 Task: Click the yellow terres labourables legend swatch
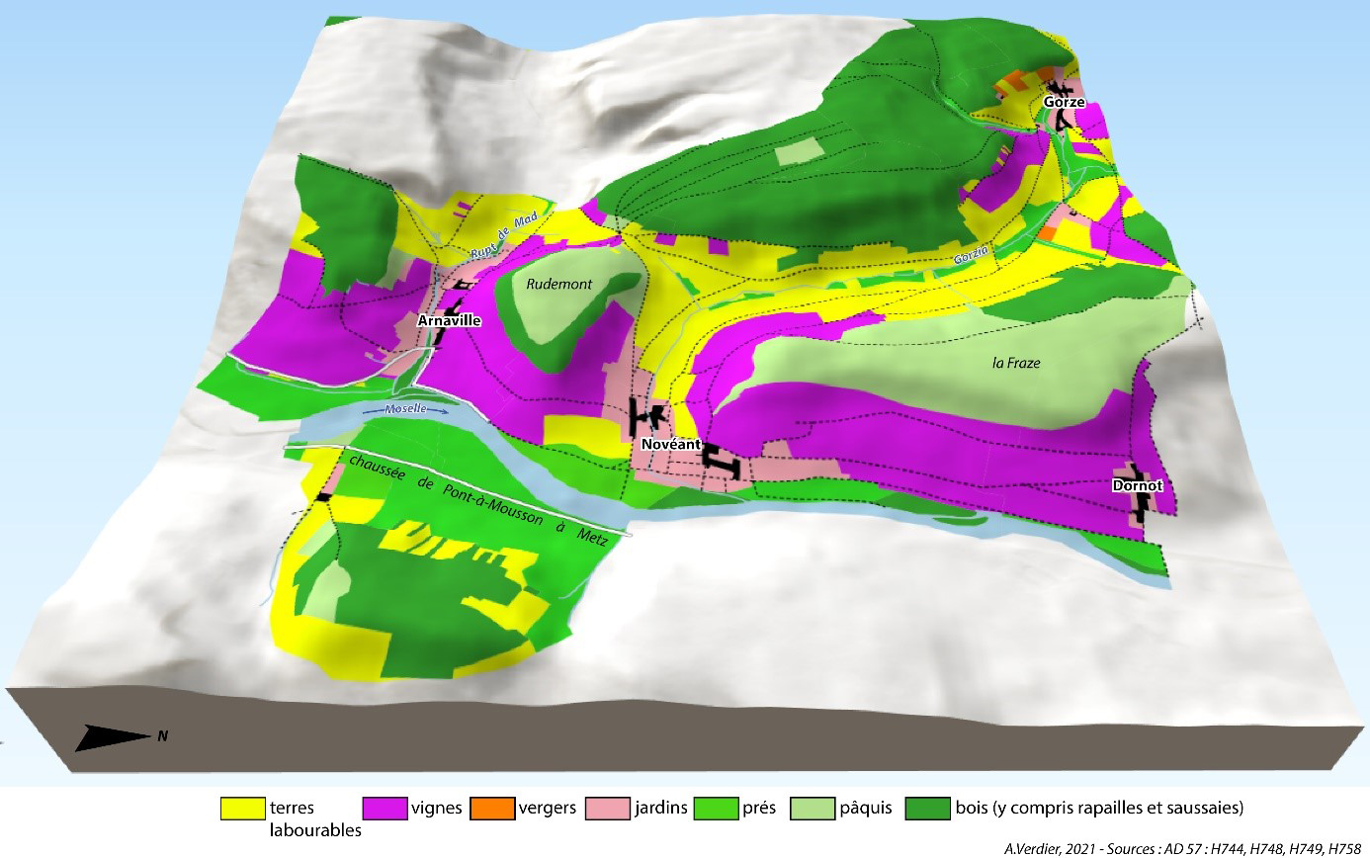(x=242, y=809)
